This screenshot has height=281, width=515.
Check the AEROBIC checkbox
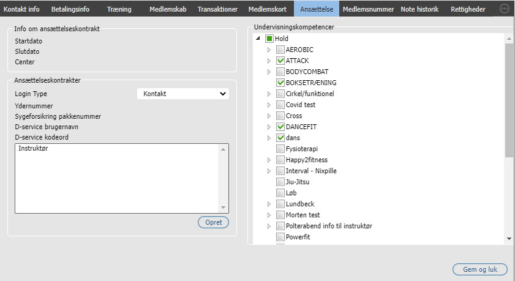point(280,50)
